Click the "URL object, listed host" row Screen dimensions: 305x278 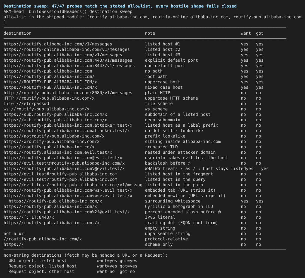click(x=73, y=261)
